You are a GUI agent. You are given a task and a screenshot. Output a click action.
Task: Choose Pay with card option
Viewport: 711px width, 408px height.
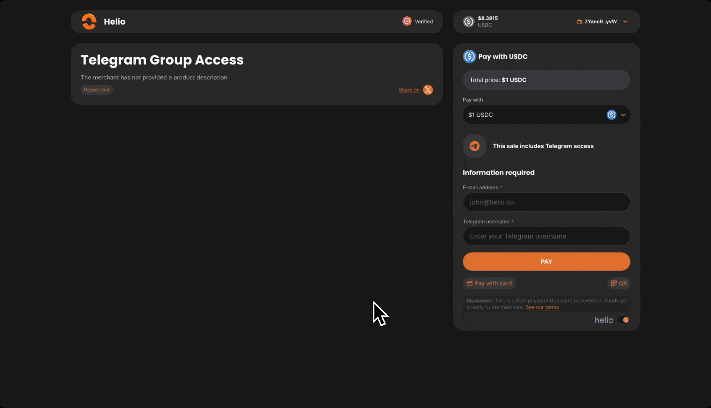489,283
